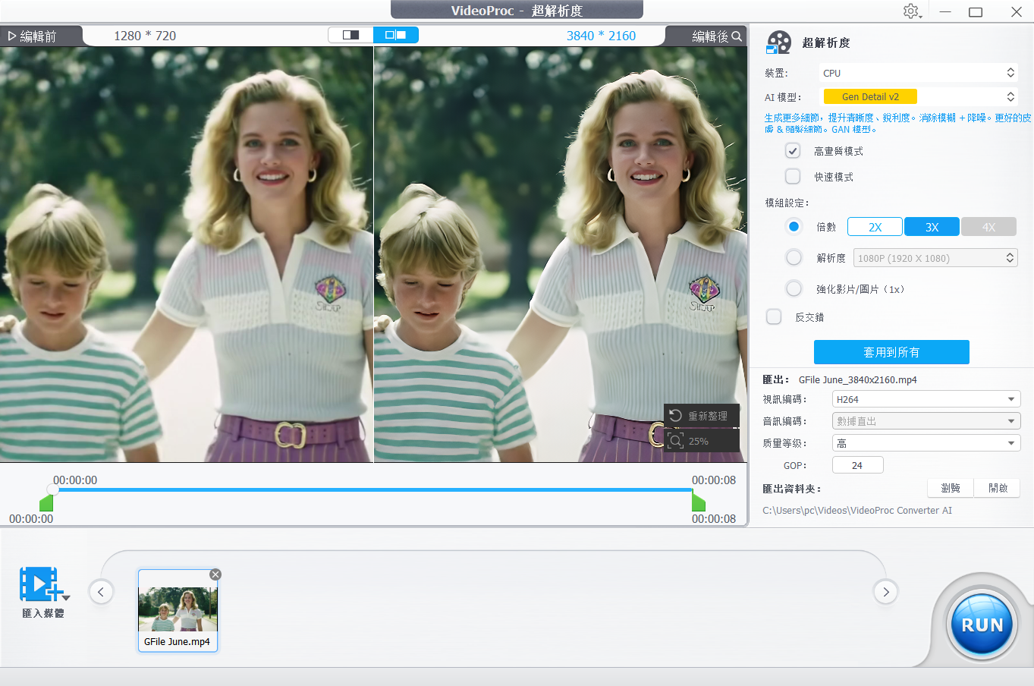
Task: Close the VideoProc window
Action: 1017,11
